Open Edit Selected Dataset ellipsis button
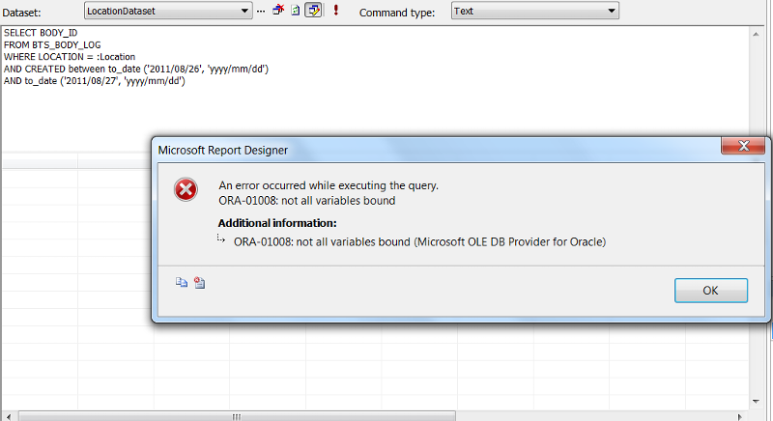This screenshot has width=773, height=421. pyautogui.click(x=261, y=11)
